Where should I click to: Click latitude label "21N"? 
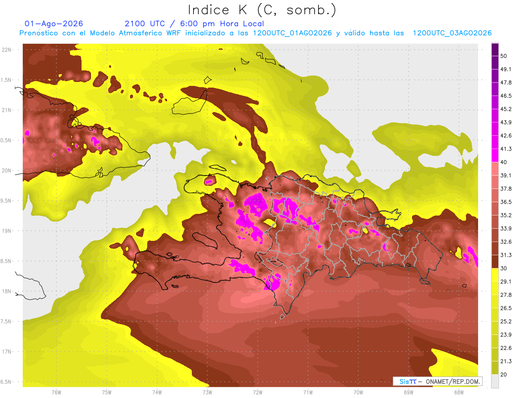point(7,110)
